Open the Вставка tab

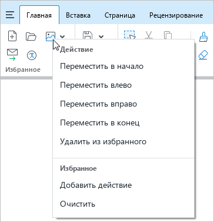pyautogui.click(x=78, y=15)
